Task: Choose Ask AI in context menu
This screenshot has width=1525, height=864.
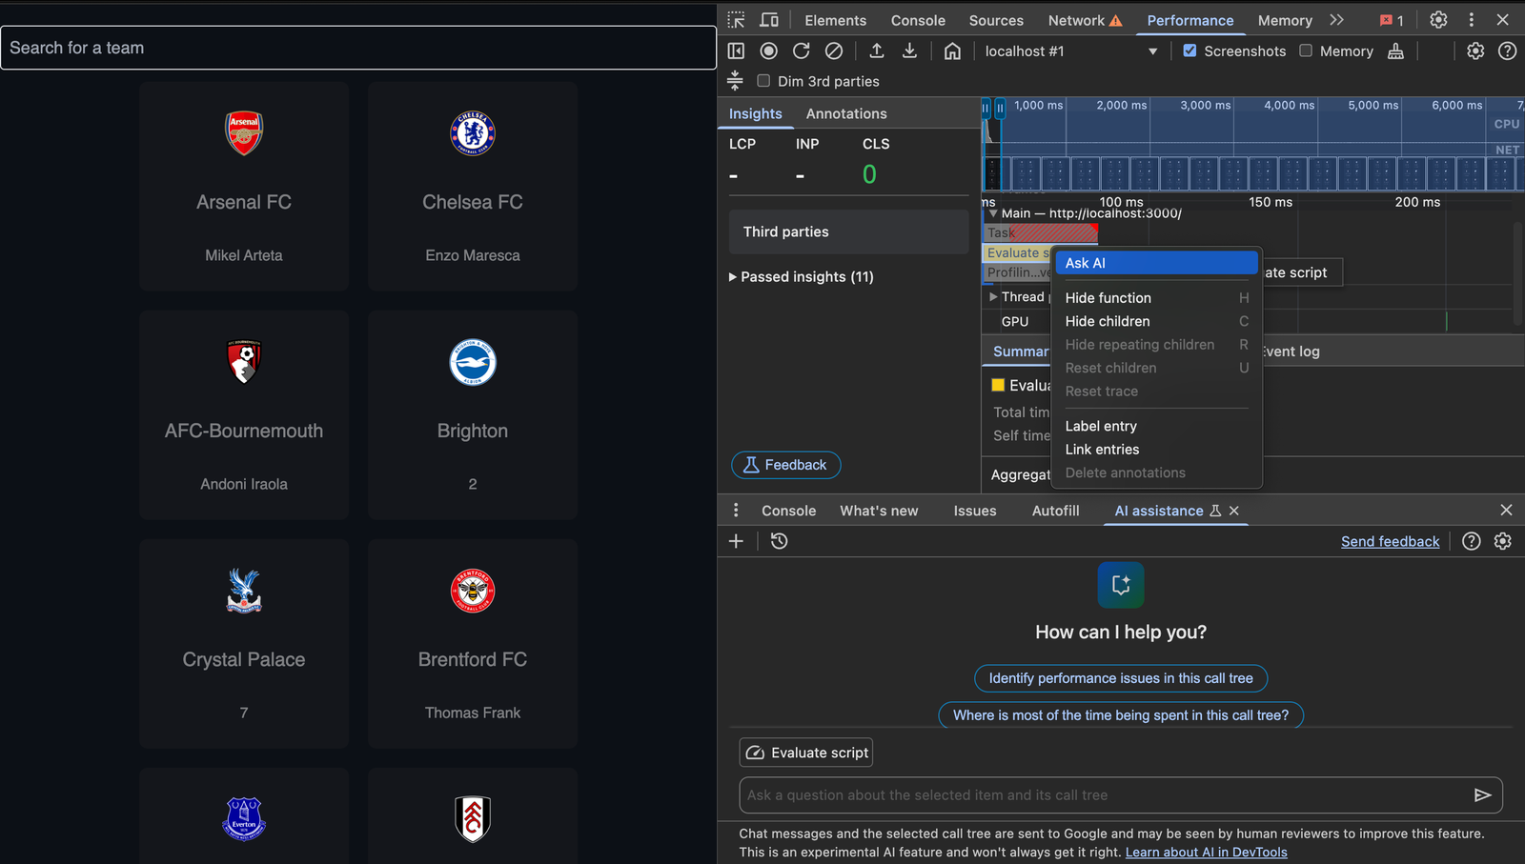Action: tap(1156, 263)
